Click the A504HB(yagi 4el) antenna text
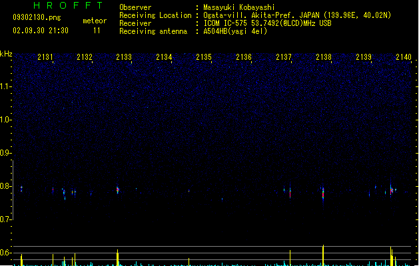 pos(235,31)
